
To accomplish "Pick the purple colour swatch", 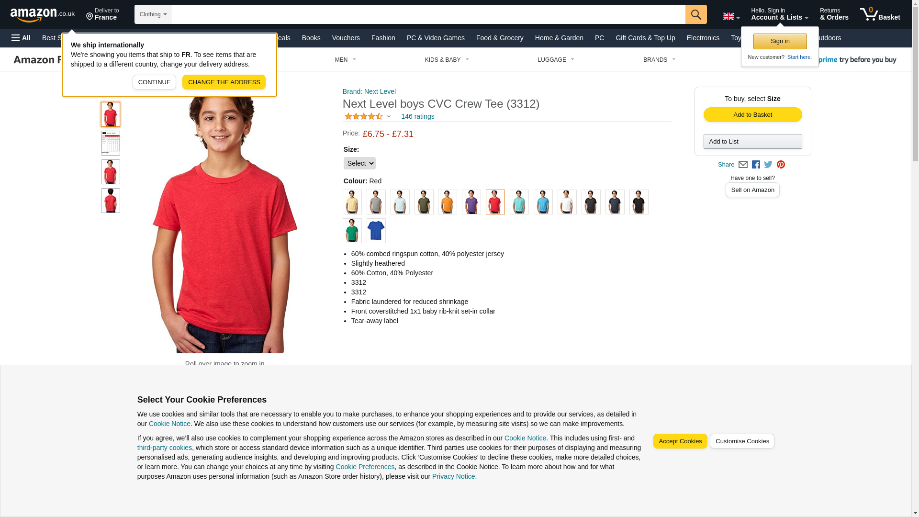I will pyautogui.click(x=471, y=202).
